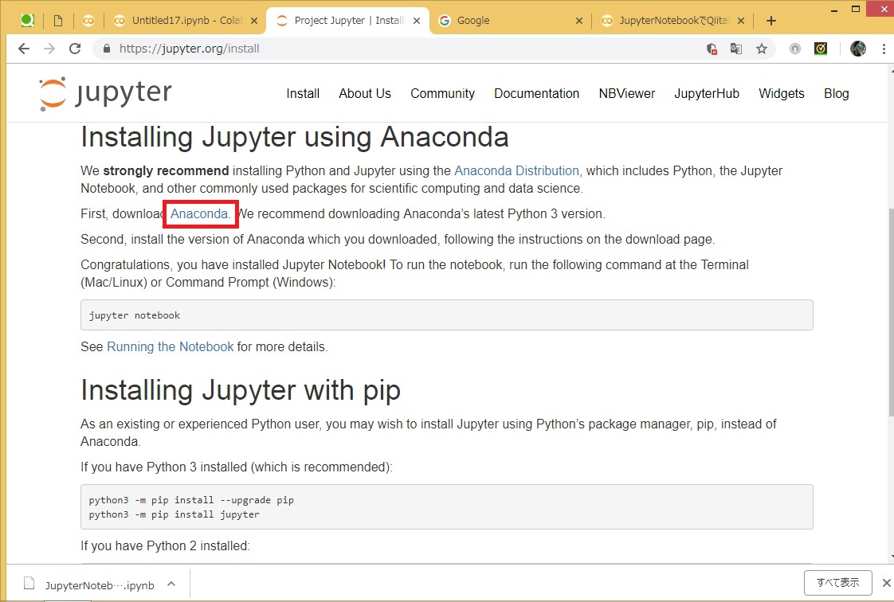Star the page via bookmark icon

tap(762, 49)
